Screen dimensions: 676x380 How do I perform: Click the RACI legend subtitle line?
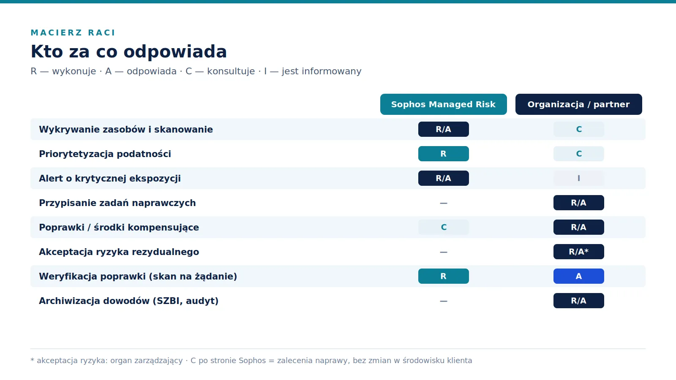click(x=196, y=71)
